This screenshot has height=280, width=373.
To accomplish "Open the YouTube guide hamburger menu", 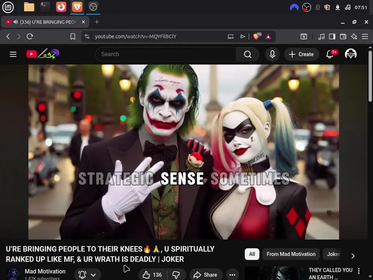I will [x=13, y=54].
